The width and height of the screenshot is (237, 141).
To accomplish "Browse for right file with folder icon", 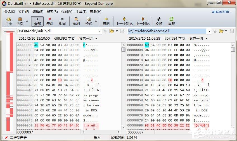I will [x=221, y=31].
